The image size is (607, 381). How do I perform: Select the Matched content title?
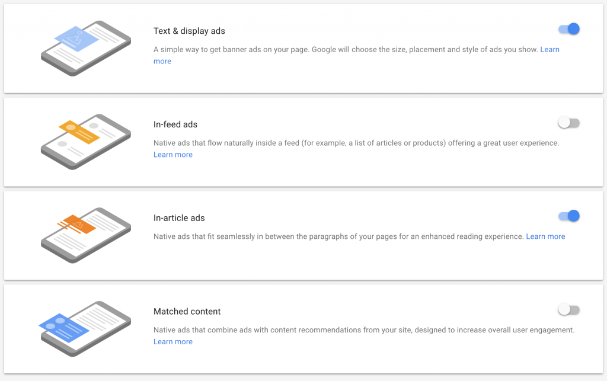coord(187,311)
